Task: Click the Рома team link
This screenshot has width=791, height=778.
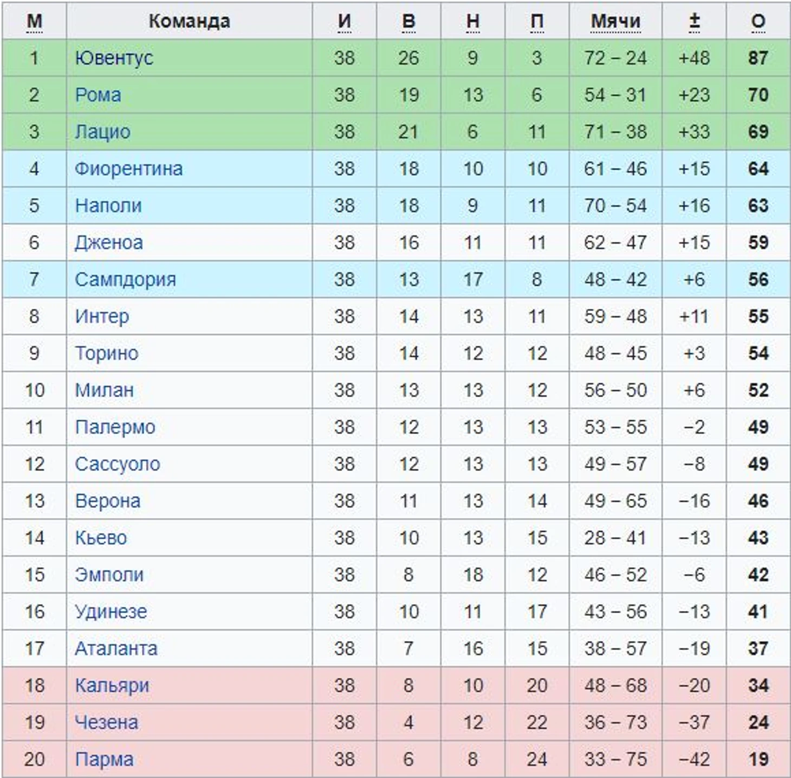Action: pyautogui.click(x=98, y=95)
